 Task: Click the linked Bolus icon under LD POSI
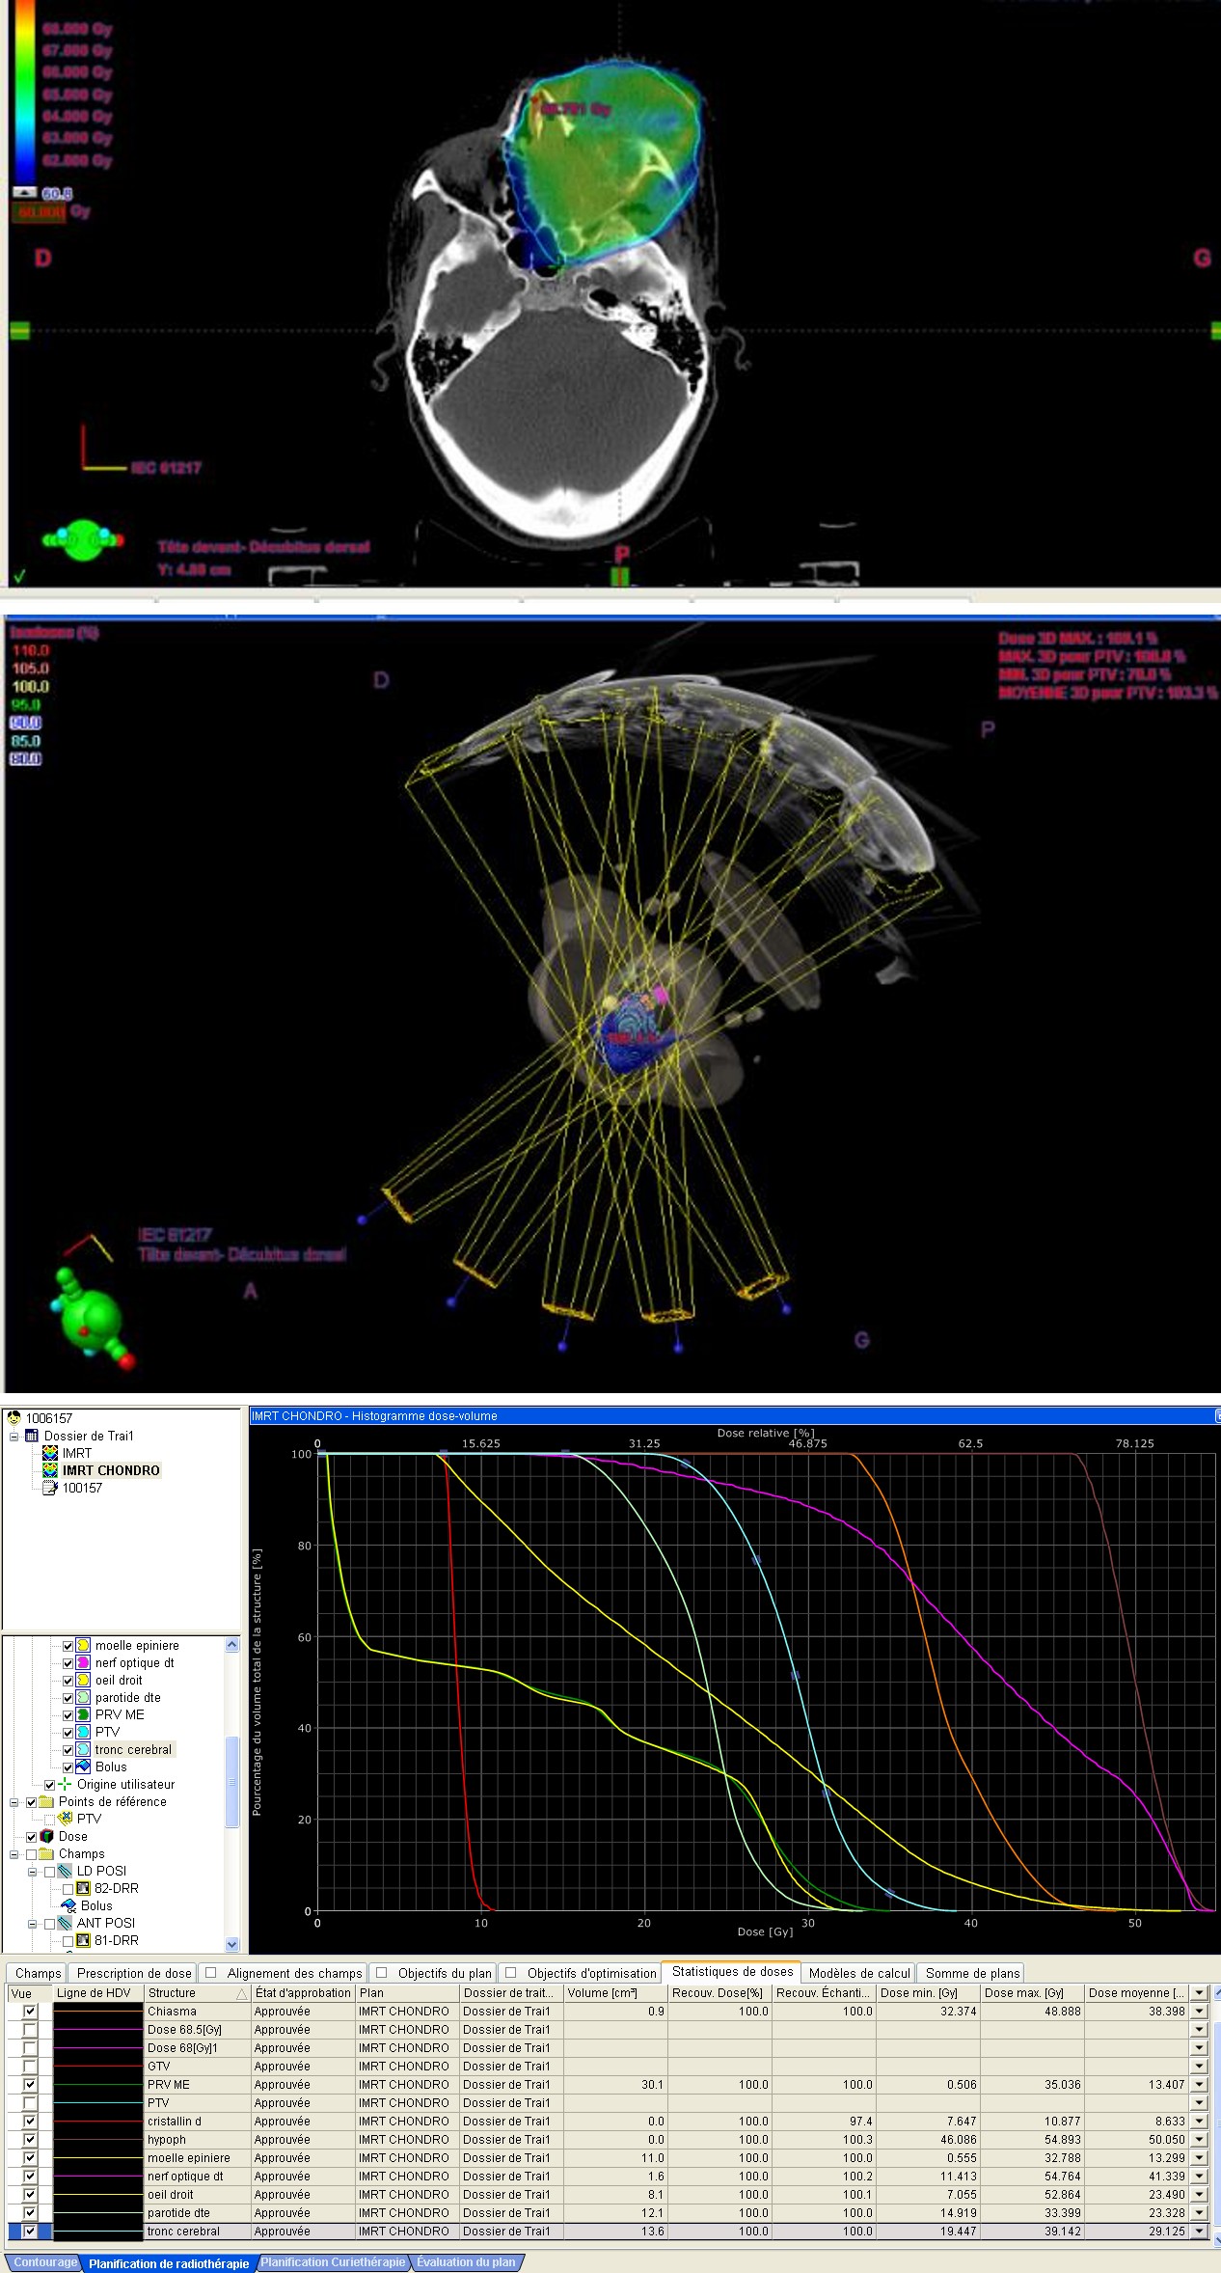(x=68, y=1905)
